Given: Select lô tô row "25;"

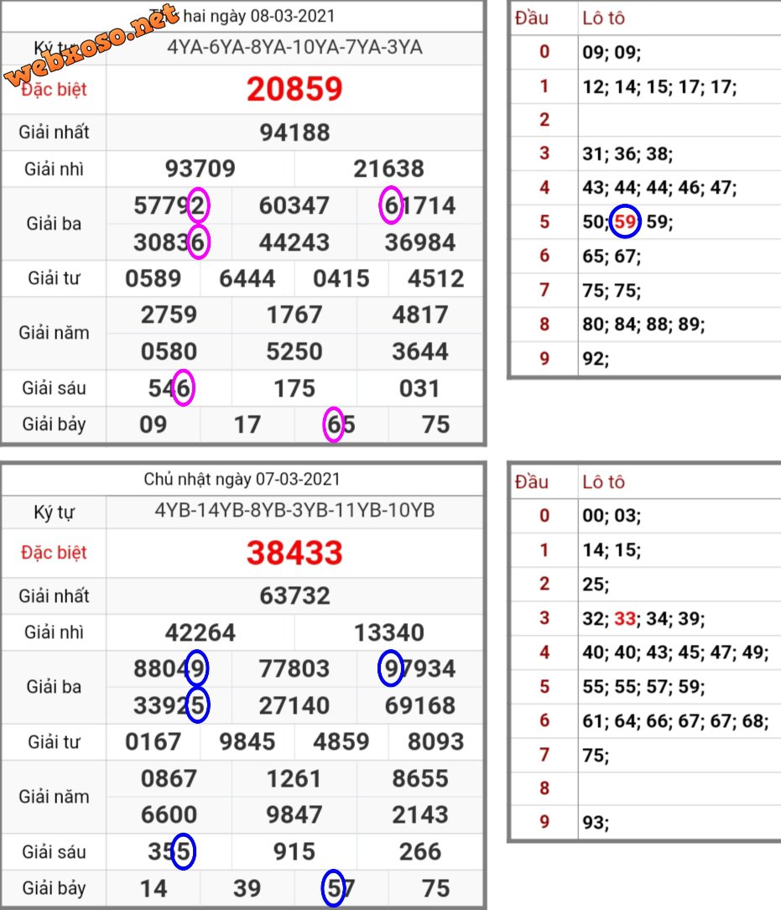Looking at the screenshot, I should 596,584.
